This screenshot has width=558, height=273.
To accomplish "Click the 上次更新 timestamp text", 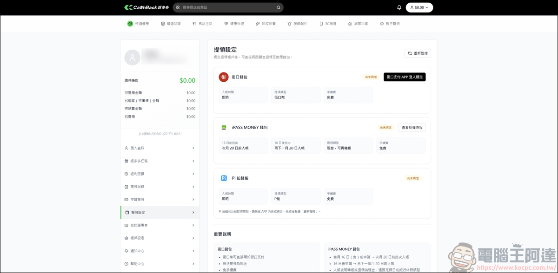I will (159, 134).
